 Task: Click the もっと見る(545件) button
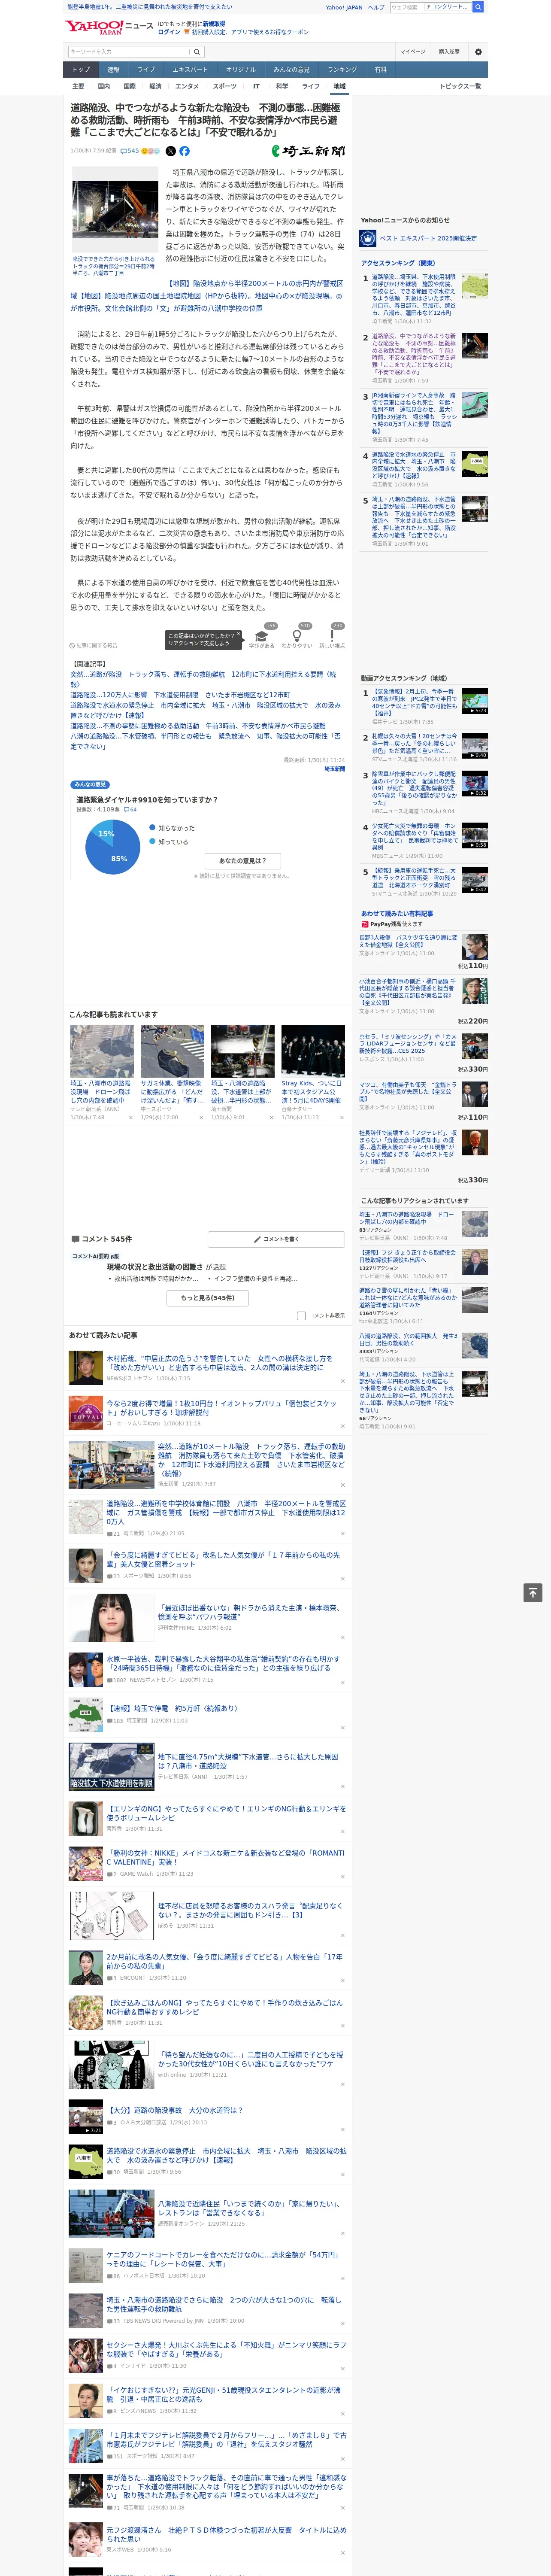click(x=208, y=1298)
